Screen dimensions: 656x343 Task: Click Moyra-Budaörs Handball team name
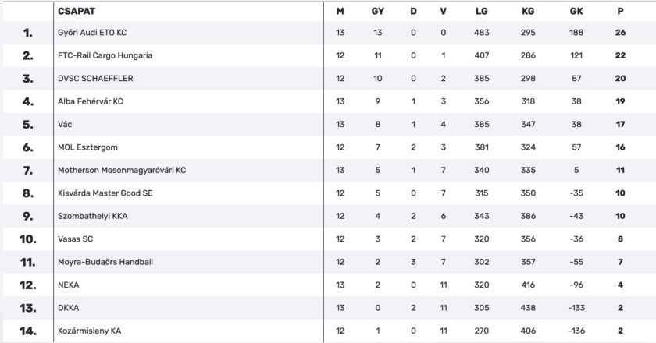coord(105,260)
